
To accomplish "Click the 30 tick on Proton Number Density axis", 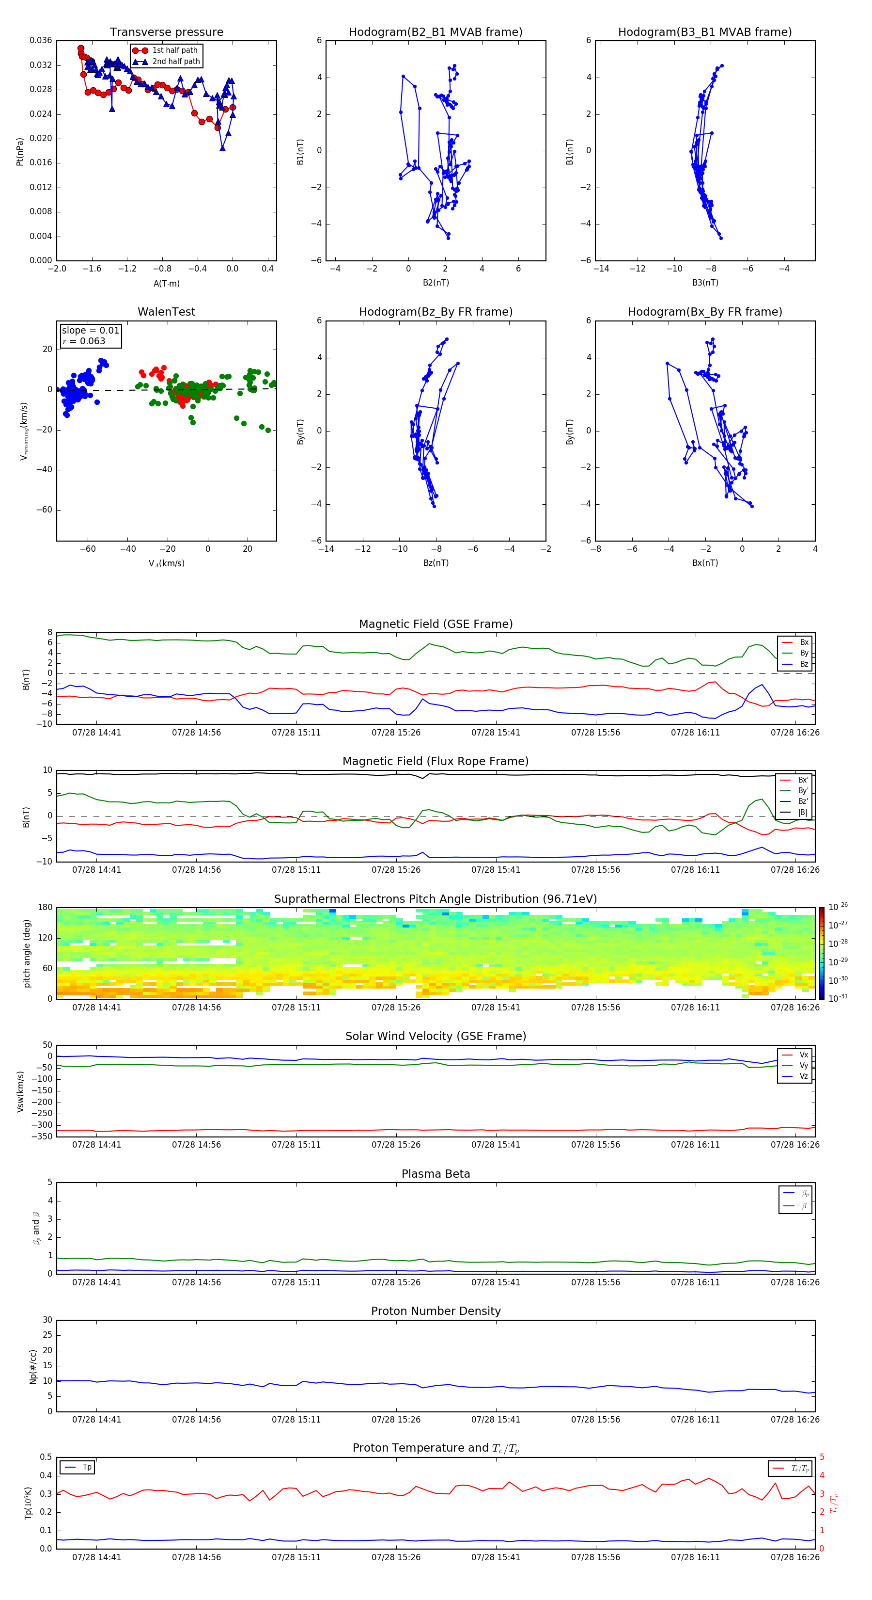I will pos(47,1320).
